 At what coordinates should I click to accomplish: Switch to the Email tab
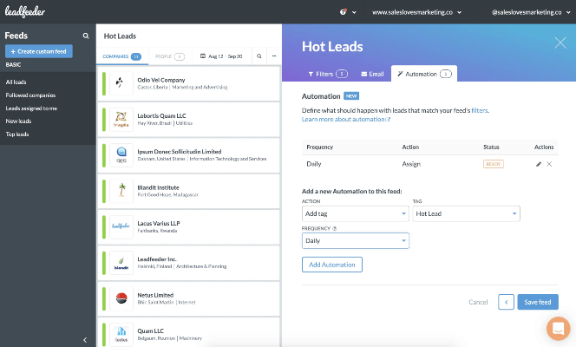(x=370, y=75)
